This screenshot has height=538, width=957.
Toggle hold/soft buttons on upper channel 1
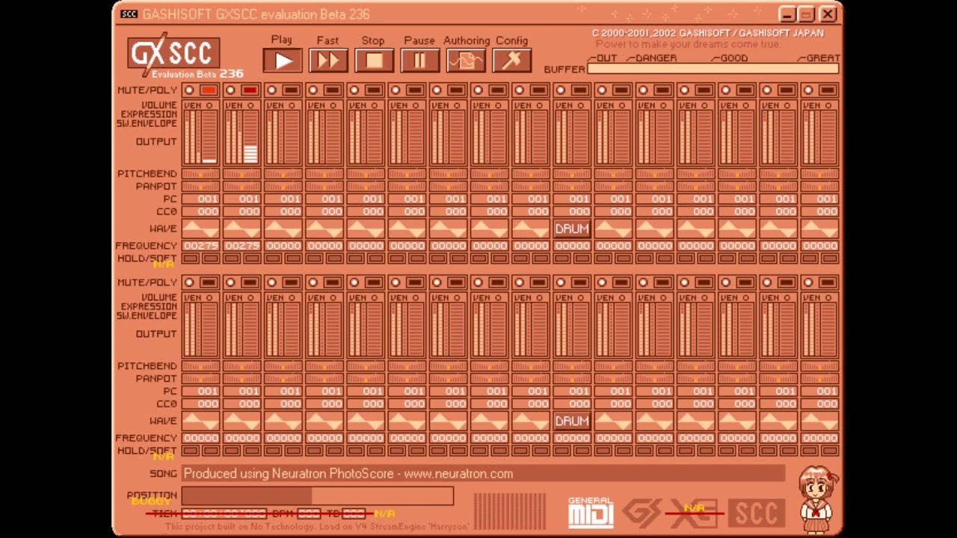tap(201, 259)
